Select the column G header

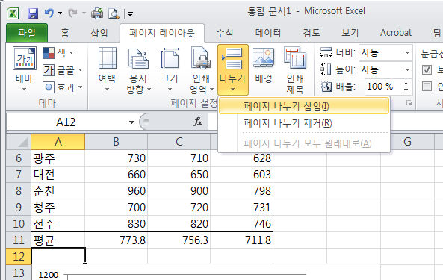tap(407, 142)
